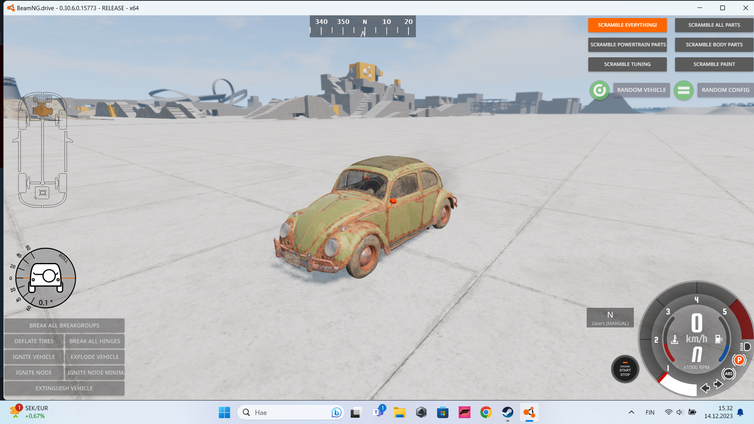
Task: Click the Gears (MANUAL) indicator box
Action: coord(610,318)
